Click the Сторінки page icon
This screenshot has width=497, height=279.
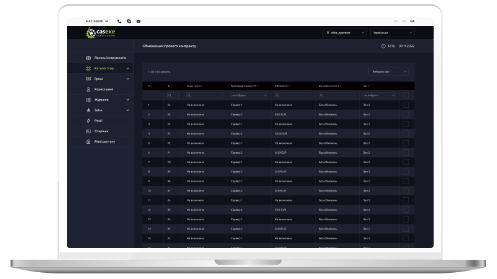click(88, 131)
